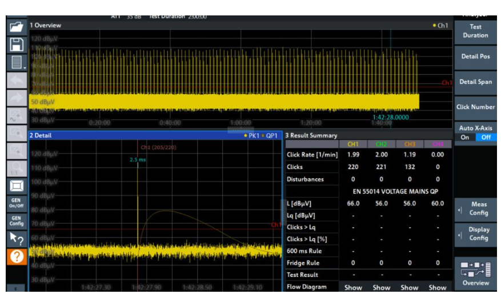Open the GEN Config generator settings
The height and width of the screenshot is (298, 501).
(17, 221)
